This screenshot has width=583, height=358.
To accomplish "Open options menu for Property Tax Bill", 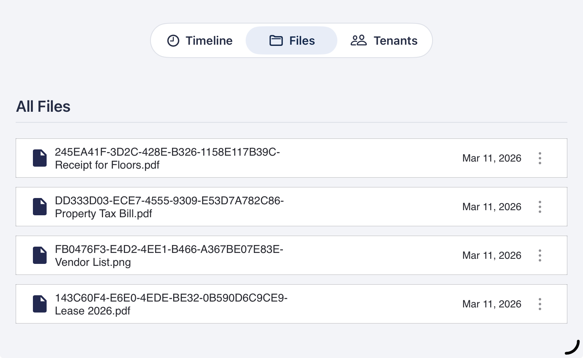I will (540, 207).
